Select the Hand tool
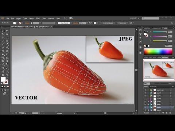Image resolution: width=175 pixels, height=131 pixels. point(3,75)
